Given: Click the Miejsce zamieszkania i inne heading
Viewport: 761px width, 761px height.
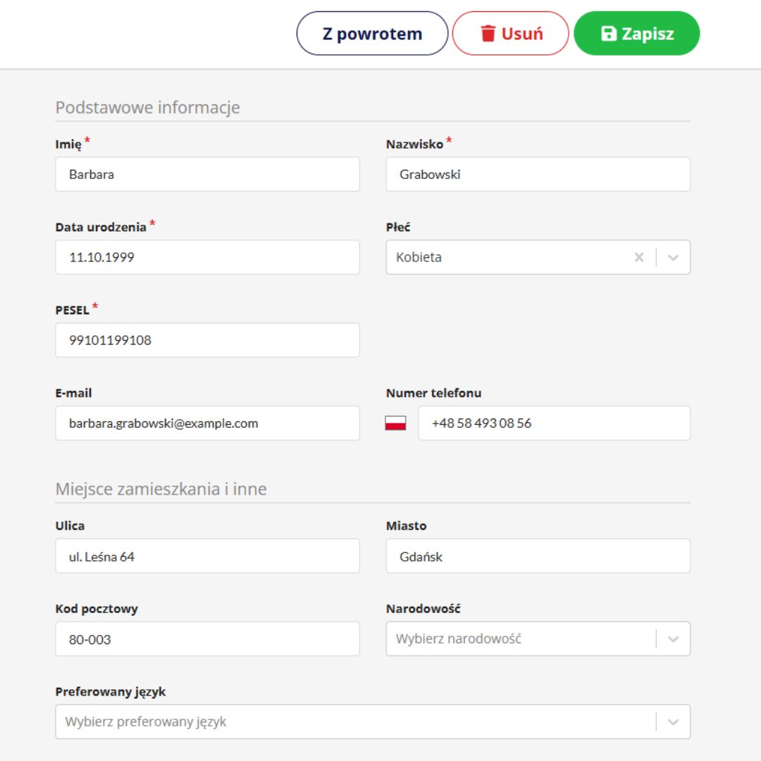Looking at the screenshot, I should tap(161, 489).
